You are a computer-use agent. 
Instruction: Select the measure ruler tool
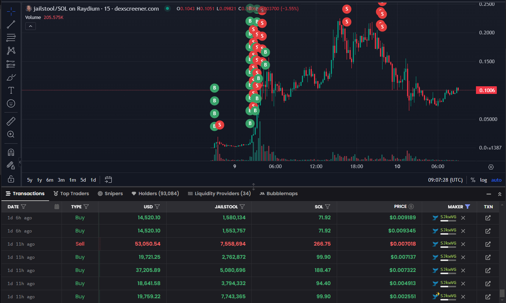(x=11, y=121)
